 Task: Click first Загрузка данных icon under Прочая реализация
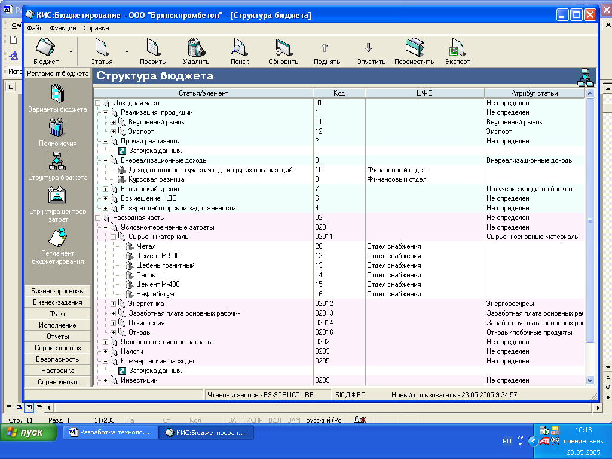(122, 151)
